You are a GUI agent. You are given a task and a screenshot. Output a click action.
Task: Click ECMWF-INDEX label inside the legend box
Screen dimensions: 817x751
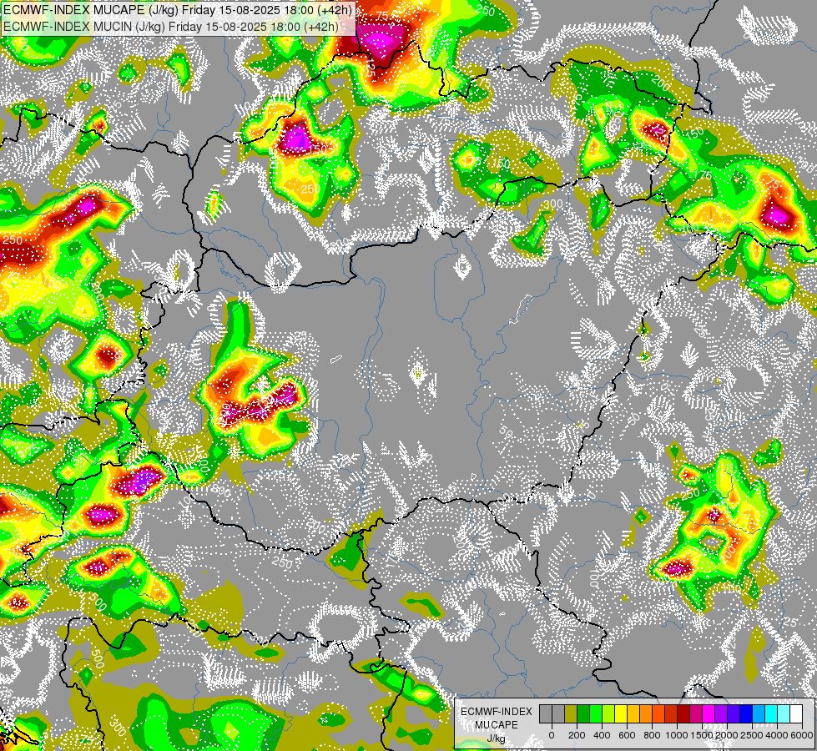click(497, 712)
